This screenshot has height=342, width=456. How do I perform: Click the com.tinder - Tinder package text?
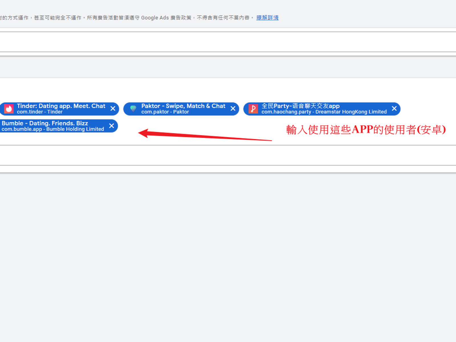click(40, 112)
